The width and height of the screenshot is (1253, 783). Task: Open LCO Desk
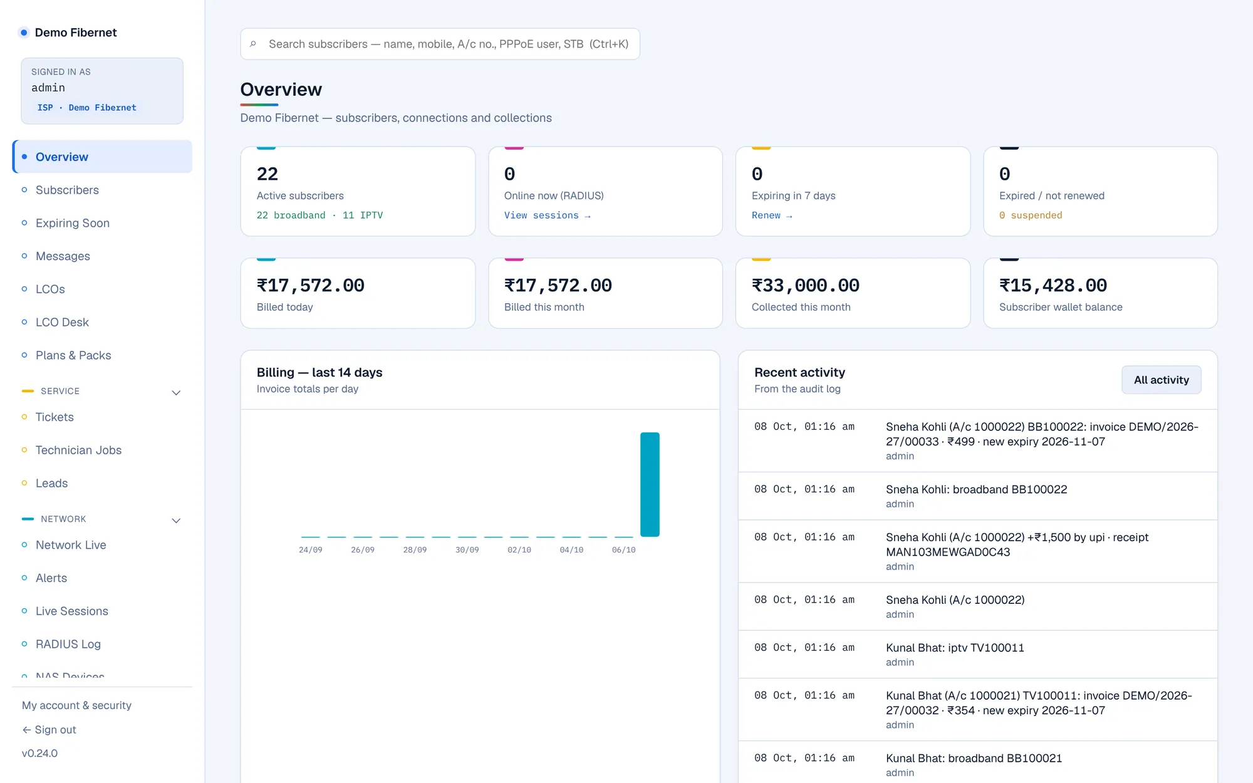(102, 322)
